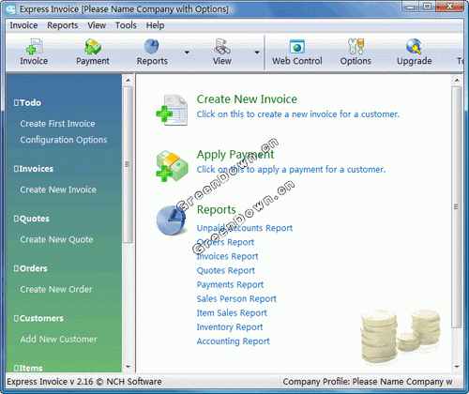
Task: Click 'Click on this to create a new invoice' text
Action: point(298,114)
